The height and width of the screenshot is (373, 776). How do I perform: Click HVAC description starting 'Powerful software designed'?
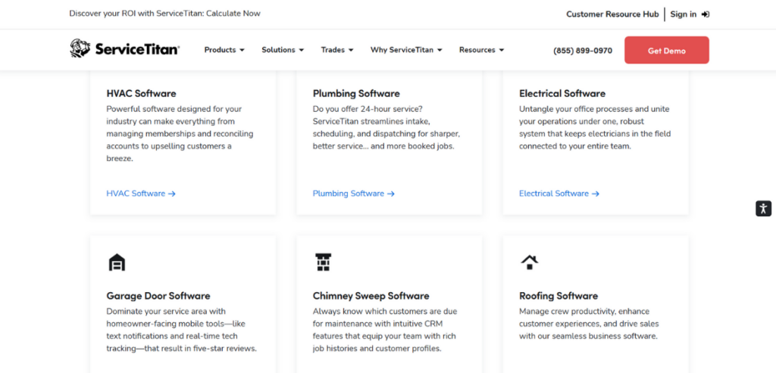coord(180,134)
